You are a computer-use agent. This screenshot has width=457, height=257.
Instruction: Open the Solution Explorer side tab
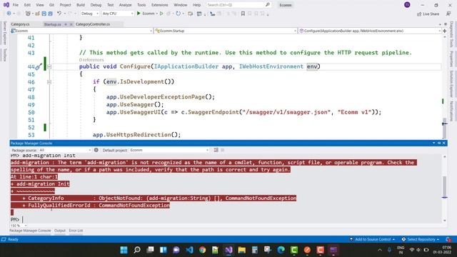[451, 84]
